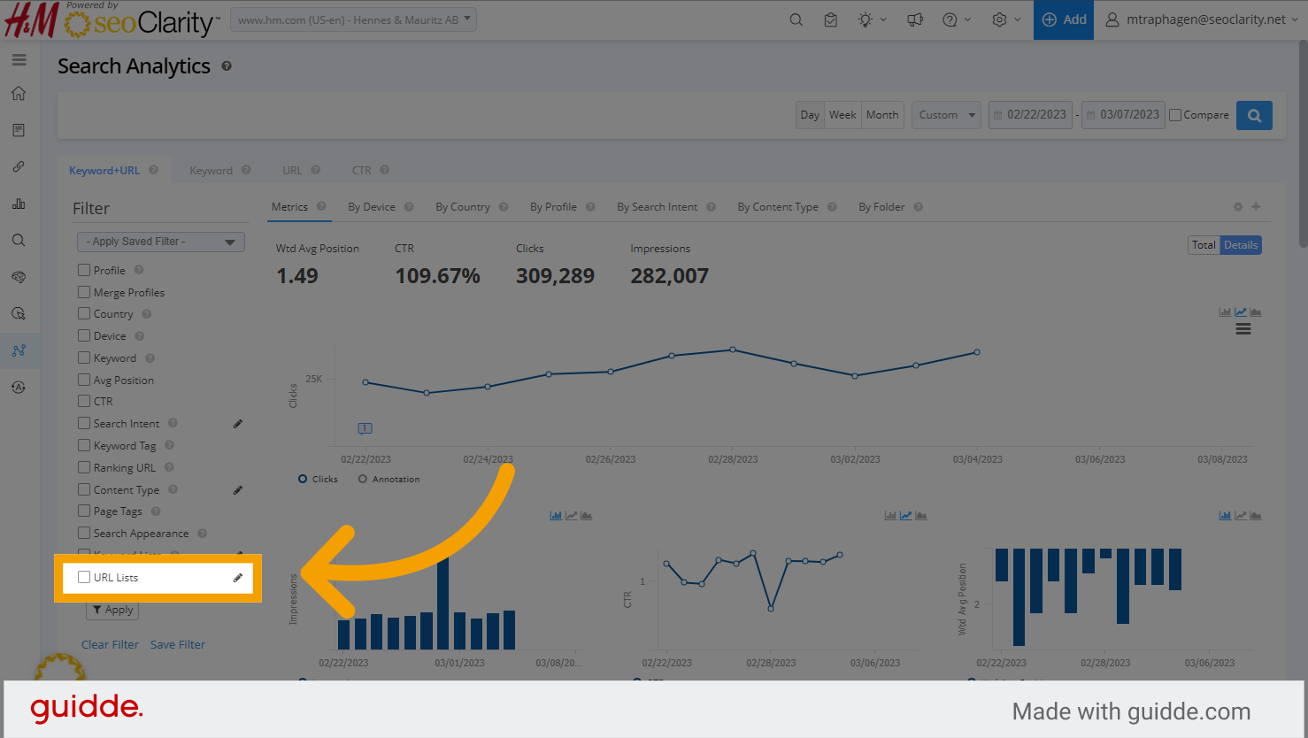Screen dimensions: 1308x738
Task: Open the Custom date range dropdown
Action: click(946, 115)
